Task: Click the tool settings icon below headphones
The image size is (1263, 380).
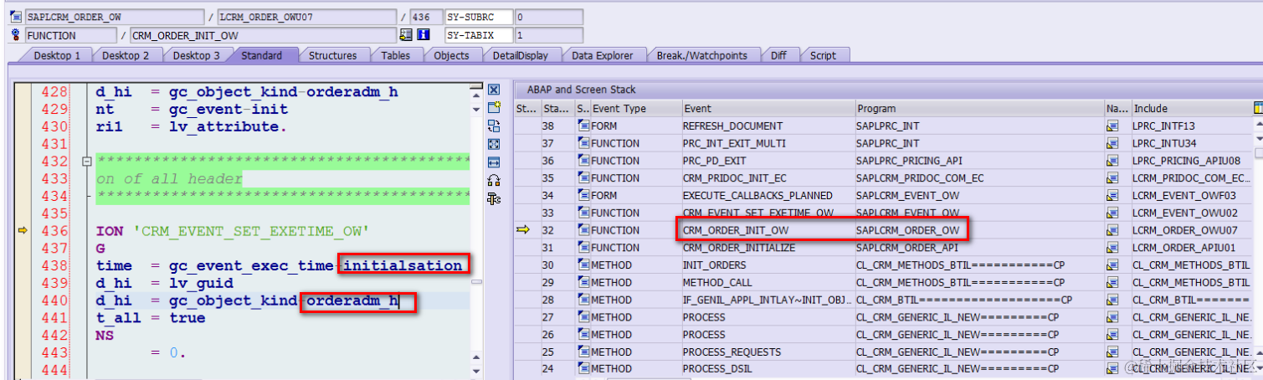Action: 494,198
